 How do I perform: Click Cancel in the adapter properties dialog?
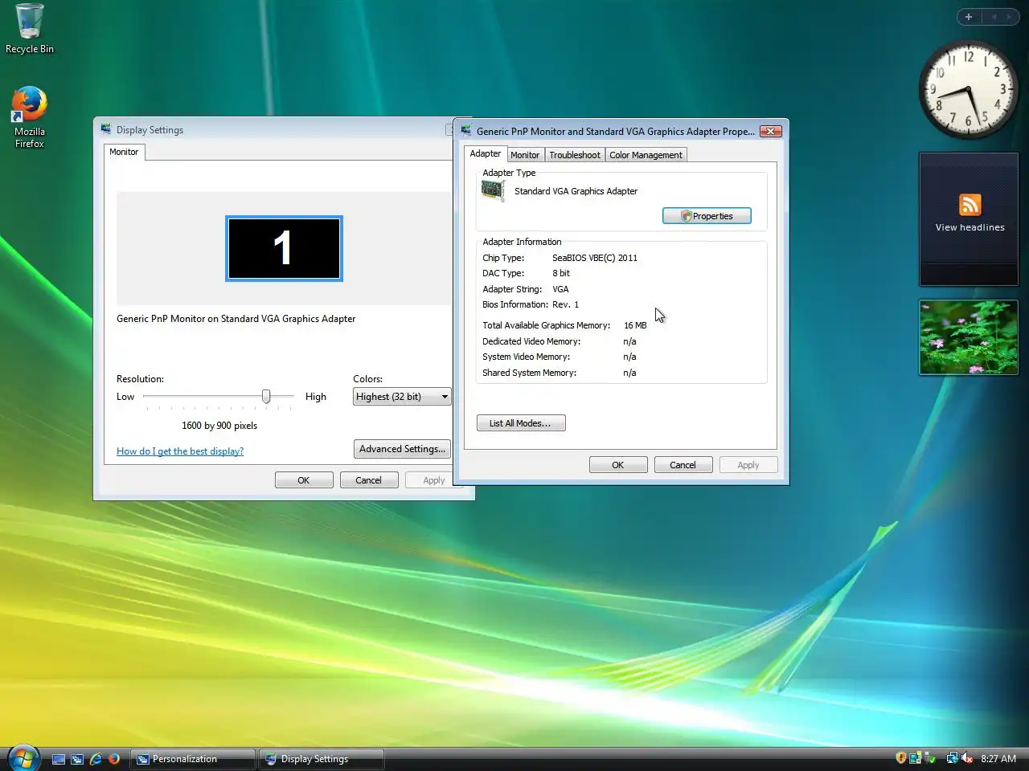tap(683, 465)
